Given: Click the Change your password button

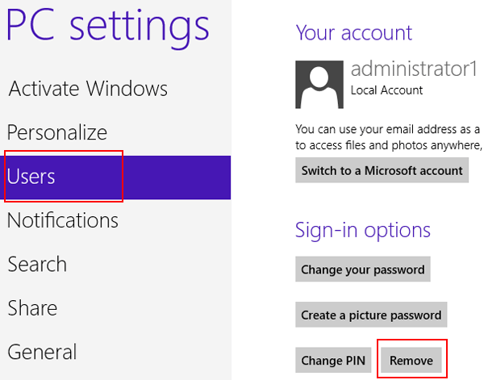Looking at the screenshot, I should tap(363, 269).
